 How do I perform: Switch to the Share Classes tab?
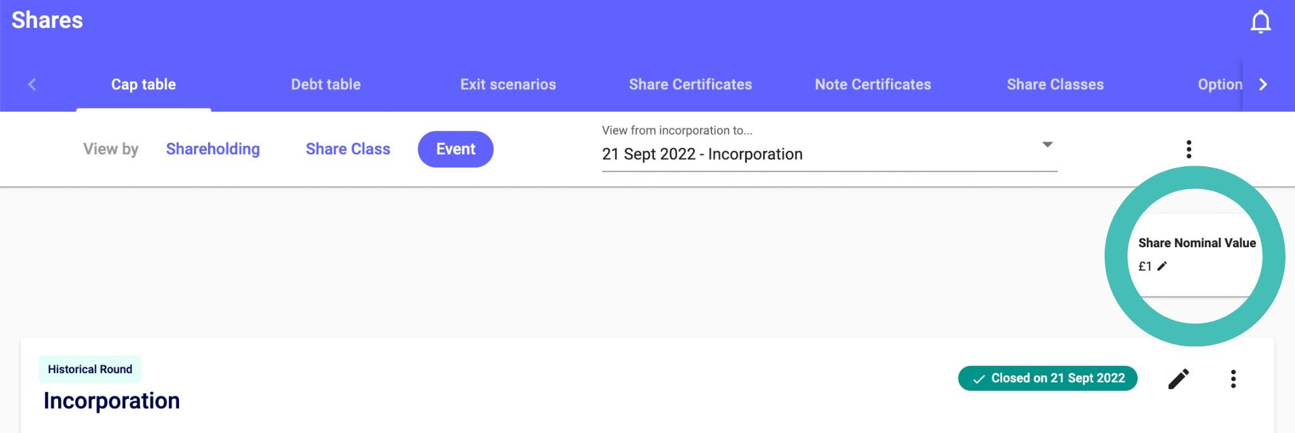coord(1055,85)
